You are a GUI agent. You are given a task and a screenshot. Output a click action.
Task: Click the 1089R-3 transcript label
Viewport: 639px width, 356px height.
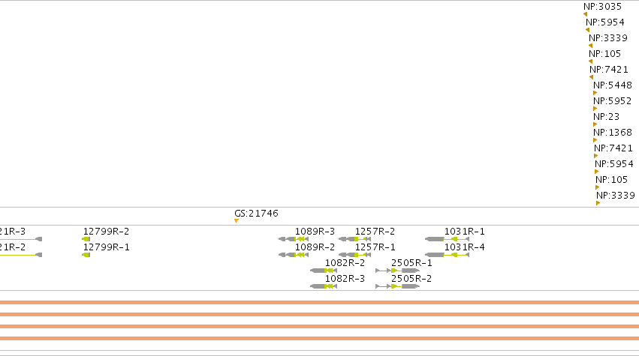tap(315, 232)
